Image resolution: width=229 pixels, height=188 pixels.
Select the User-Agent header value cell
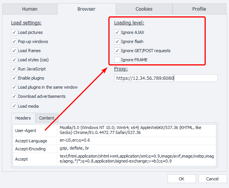(137, 130)
